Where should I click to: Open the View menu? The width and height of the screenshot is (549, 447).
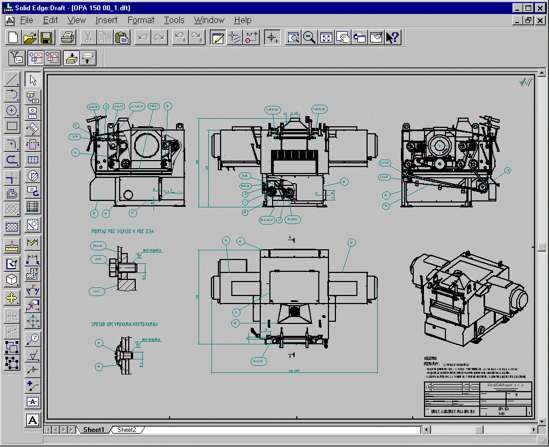pos(76,20)
